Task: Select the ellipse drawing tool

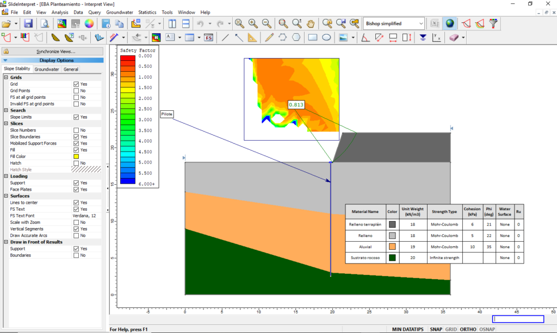Action: [326, 37]
